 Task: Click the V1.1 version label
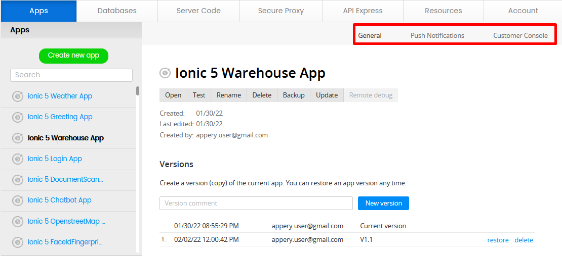pos(366,239)
